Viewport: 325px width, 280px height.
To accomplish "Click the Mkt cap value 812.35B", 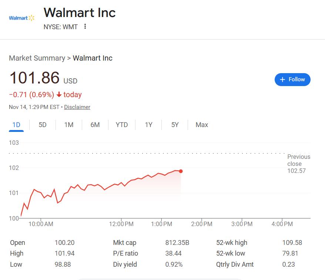I will (177, 243).
